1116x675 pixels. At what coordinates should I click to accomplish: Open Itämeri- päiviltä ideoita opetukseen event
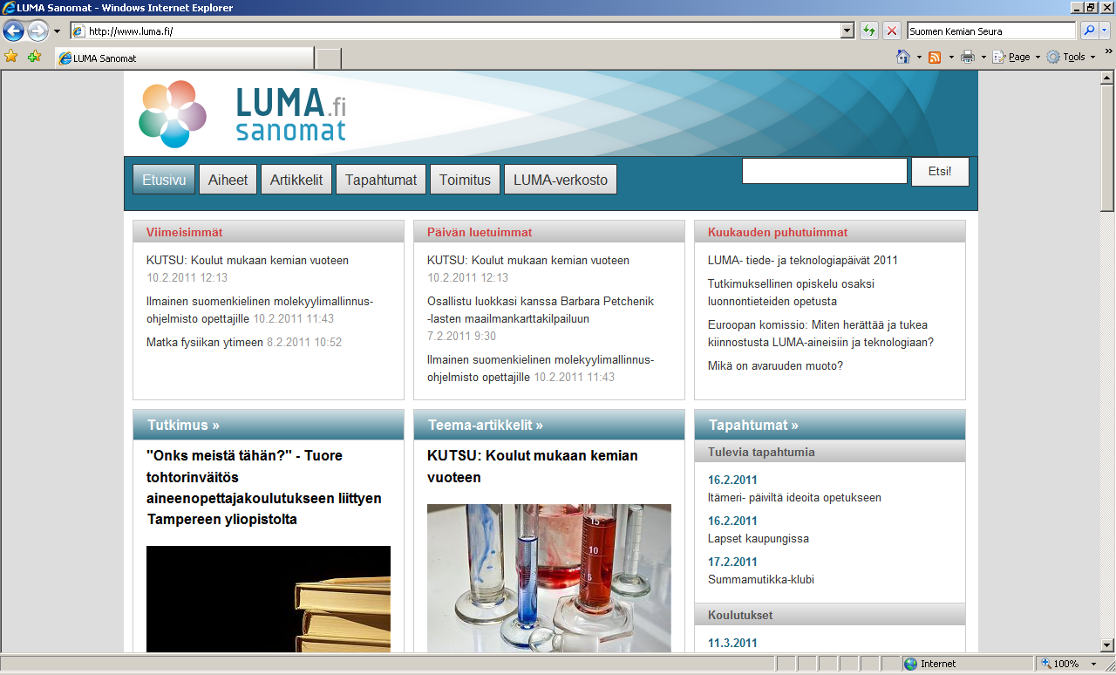point(794,497)
